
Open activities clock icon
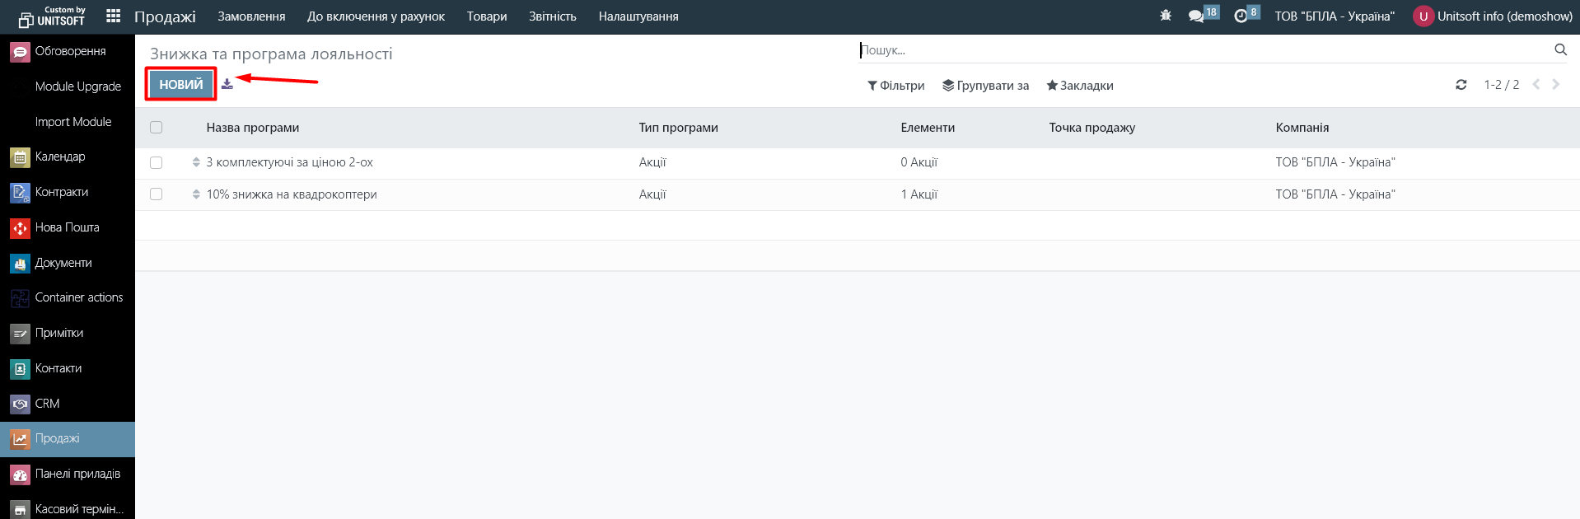[1241, 16]
